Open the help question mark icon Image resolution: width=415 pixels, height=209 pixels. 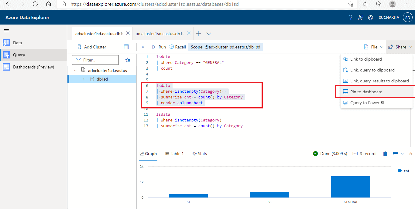point(351,17)
